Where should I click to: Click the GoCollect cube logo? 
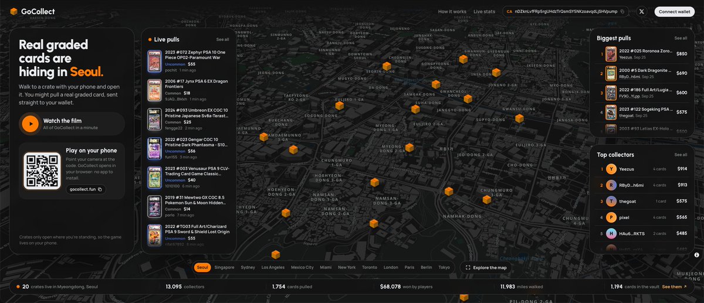click(x=13, y=12)
